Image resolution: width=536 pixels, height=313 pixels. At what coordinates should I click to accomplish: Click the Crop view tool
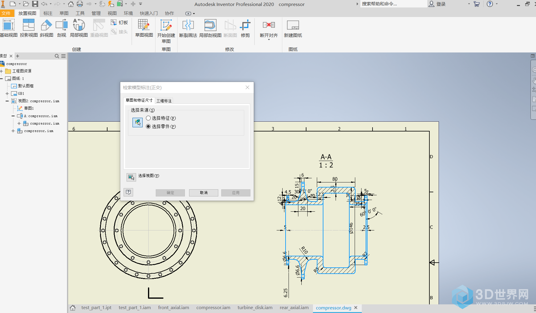click(245, 28)
